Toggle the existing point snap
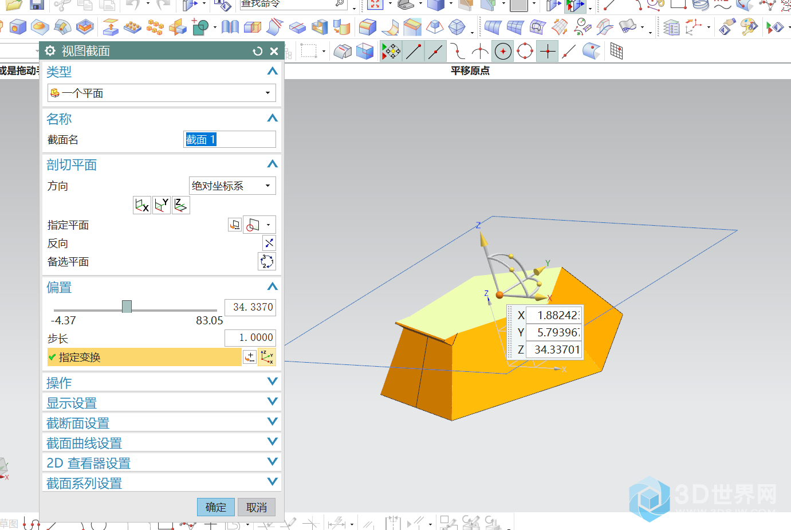The width and height of the screenshot is (791, 530). point(548,52)
